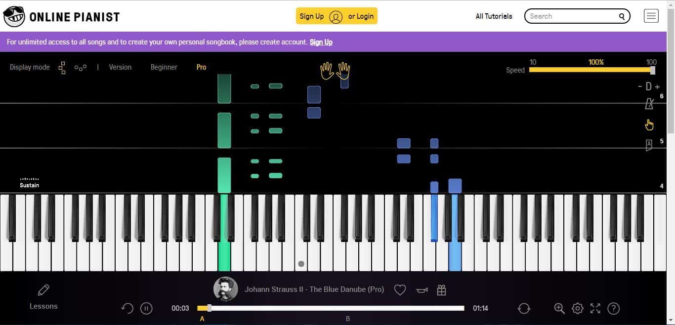Viewport: 675px width, 325px height.
Task: Click the 100% speed value label
Action: coord(596,62)
